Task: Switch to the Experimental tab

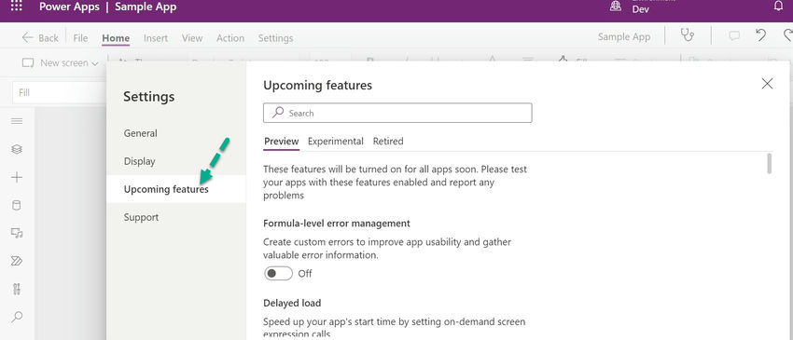Action: click(336, 142)
